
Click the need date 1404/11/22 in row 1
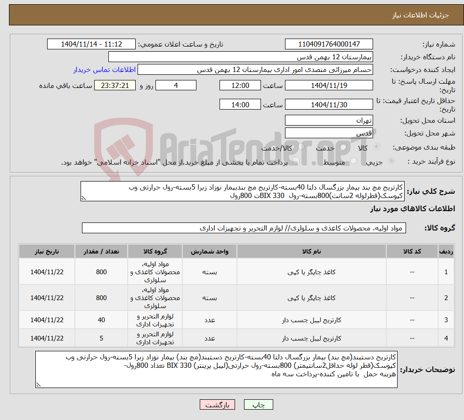[x=47, y=272]
